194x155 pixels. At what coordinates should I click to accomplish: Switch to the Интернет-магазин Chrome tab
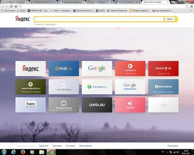click(43, 2)
